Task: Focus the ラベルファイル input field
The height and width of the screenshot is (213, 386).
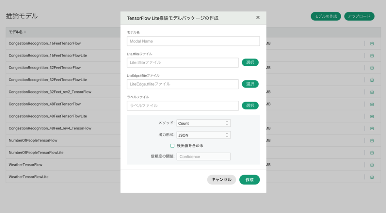Action: click(183, 106)
